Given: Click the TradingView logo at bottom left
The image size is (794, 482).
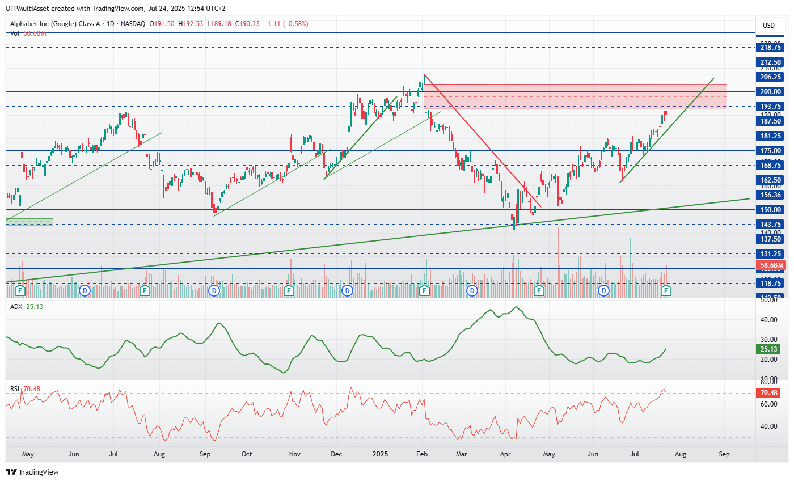Looking at the screenshot, I should point(32,472).
